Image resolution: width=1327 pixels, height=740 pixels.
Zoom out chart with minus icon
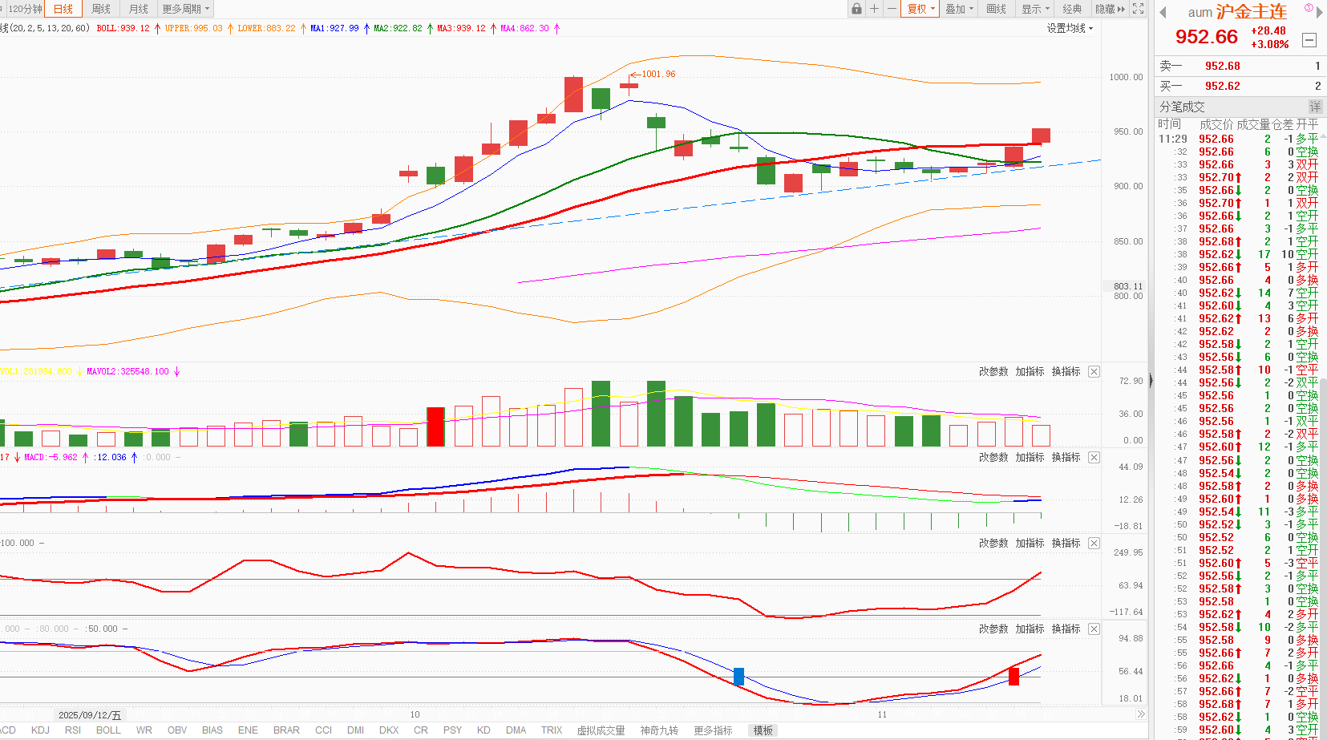[x=892, y=9]
